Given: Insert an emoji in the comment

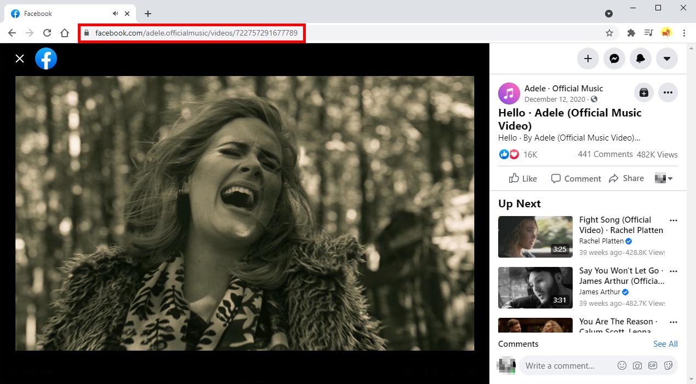Looking at the screenshot, I should tap(622, 365).
